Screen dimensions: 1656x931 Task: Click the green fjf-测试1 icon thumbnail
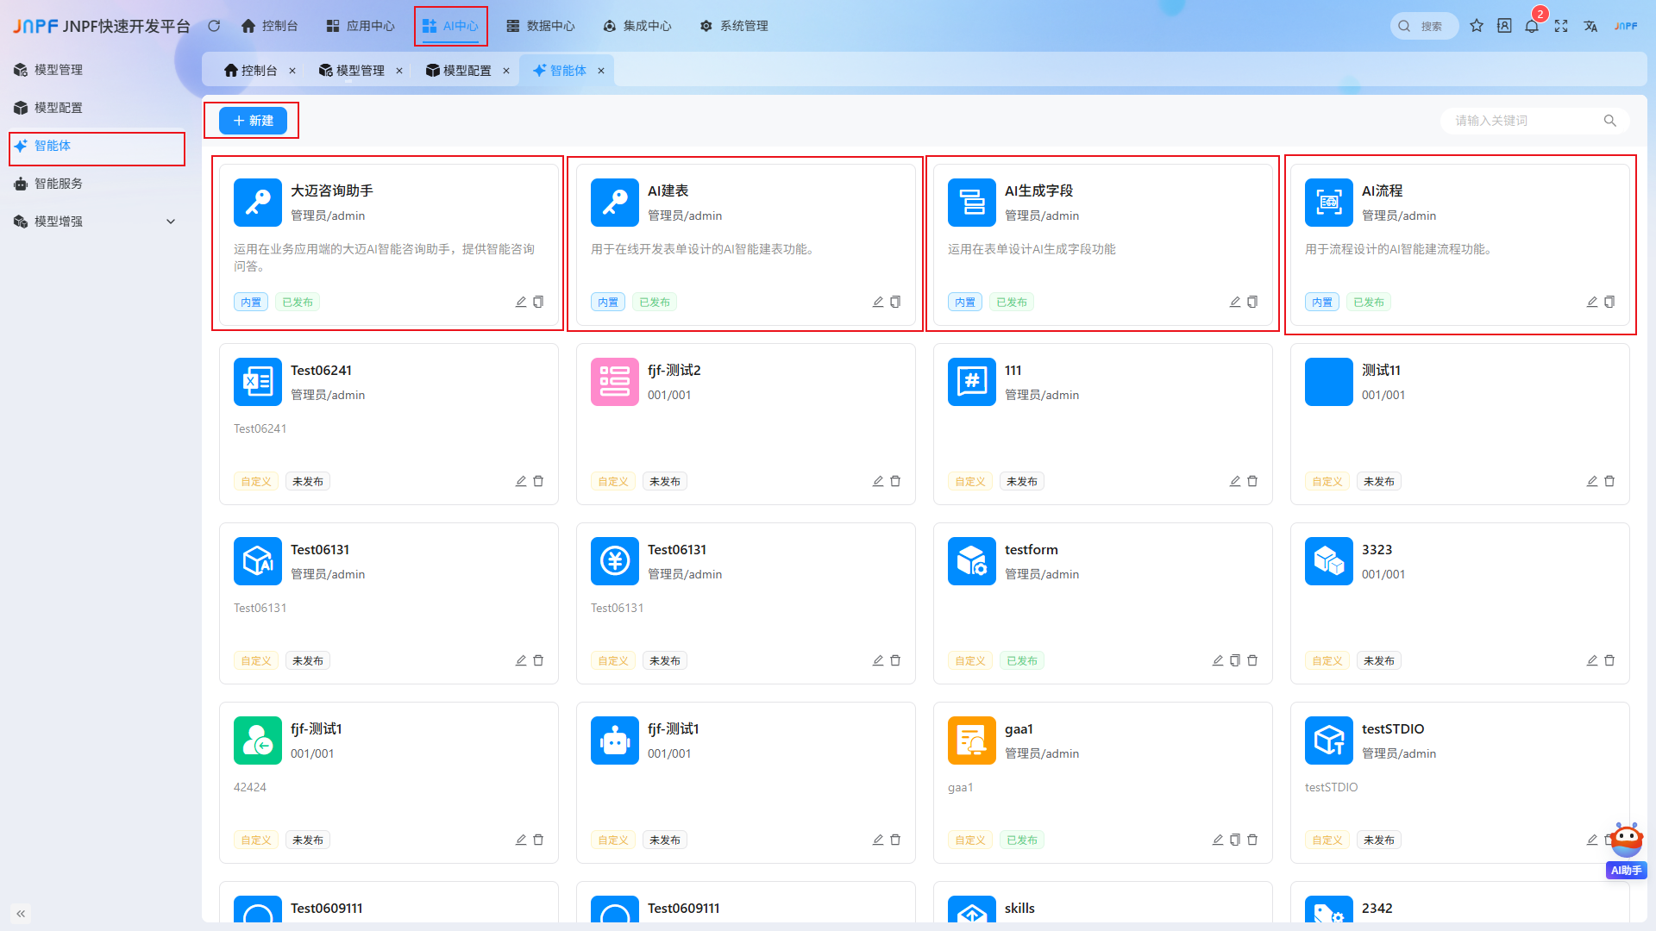(258, 740)
